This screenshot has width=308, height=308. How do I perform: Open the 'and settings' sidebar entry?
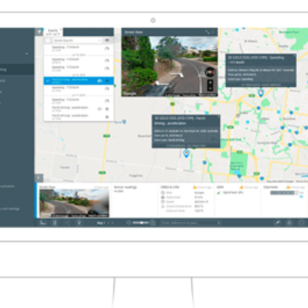tap(10, 209)
